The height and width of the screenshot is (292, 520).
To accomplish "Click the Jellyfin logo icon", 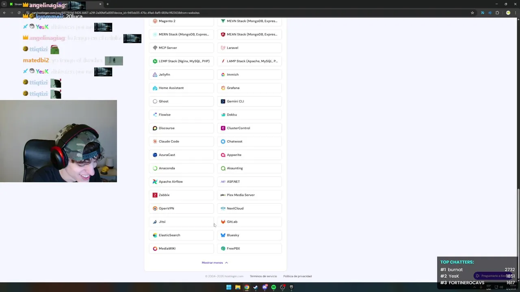I will pos(155,75).
